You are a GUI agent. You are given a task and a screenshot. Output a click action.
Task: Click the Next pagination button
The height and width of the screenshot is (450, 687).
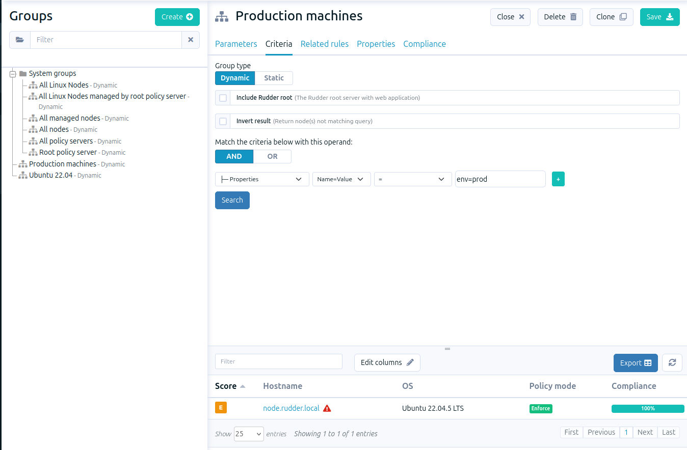tap(645, 432)
